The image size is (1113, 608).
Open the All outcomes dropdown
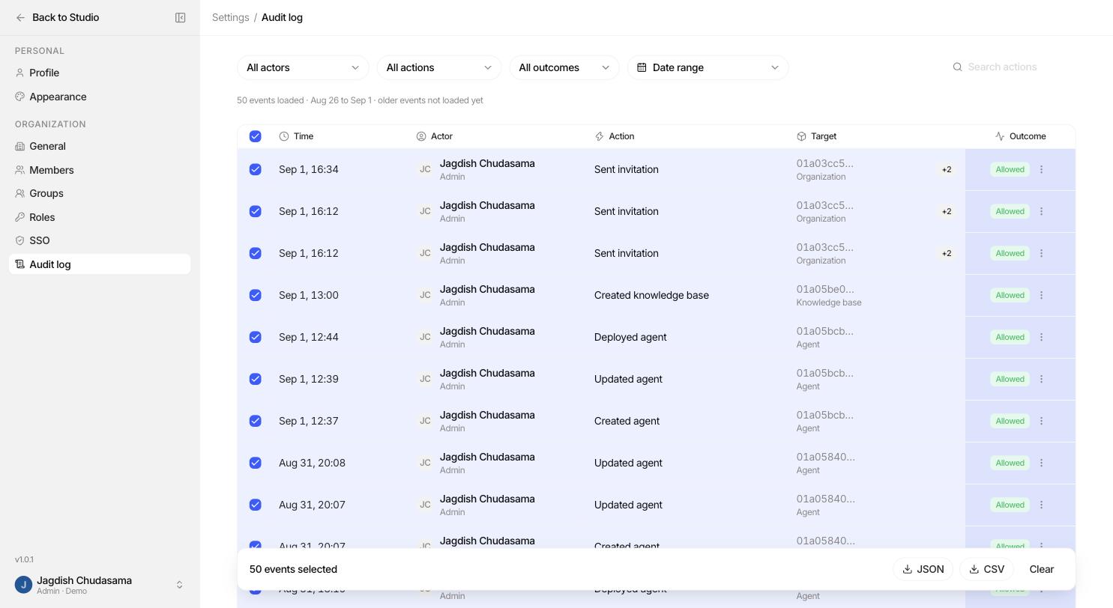[564, 67]
